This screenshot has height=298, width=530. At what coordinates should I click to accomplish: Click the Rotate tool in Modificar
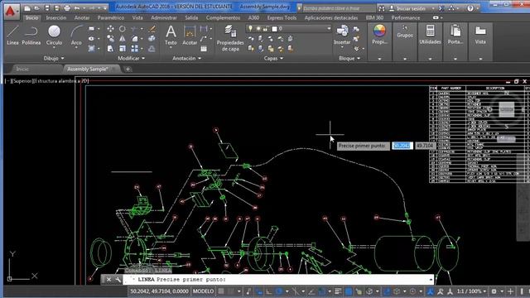122,29
